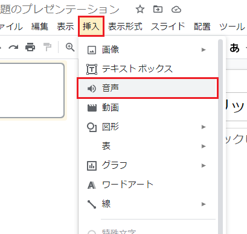
Task: Click the image icon beside 画像
Action: 92,50
